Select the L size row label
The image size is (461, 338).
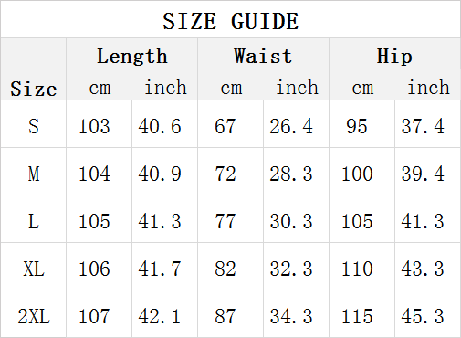tap(34, 221)
